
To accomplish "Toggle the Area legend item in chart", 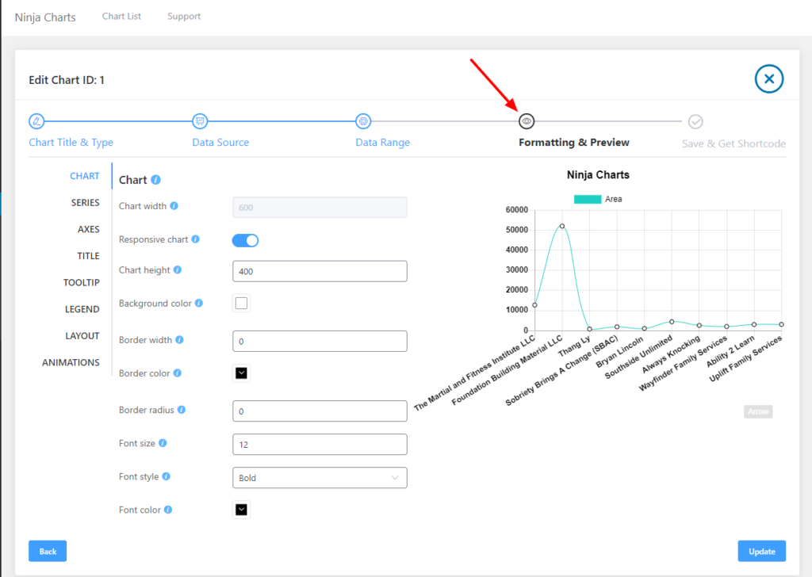I will tap(597, 199).
